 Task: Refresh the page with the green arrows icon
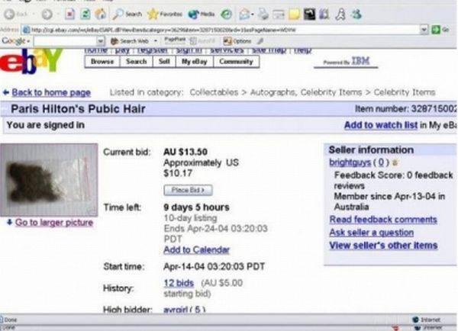[x=85, y=14]
